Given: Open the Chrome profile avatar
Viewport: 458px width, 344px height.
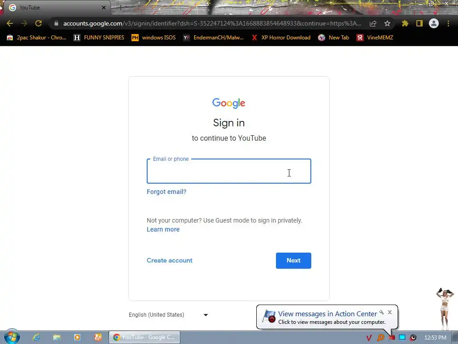Looking at the screenshot, I should pyautogui.click(x=434, y=23).
